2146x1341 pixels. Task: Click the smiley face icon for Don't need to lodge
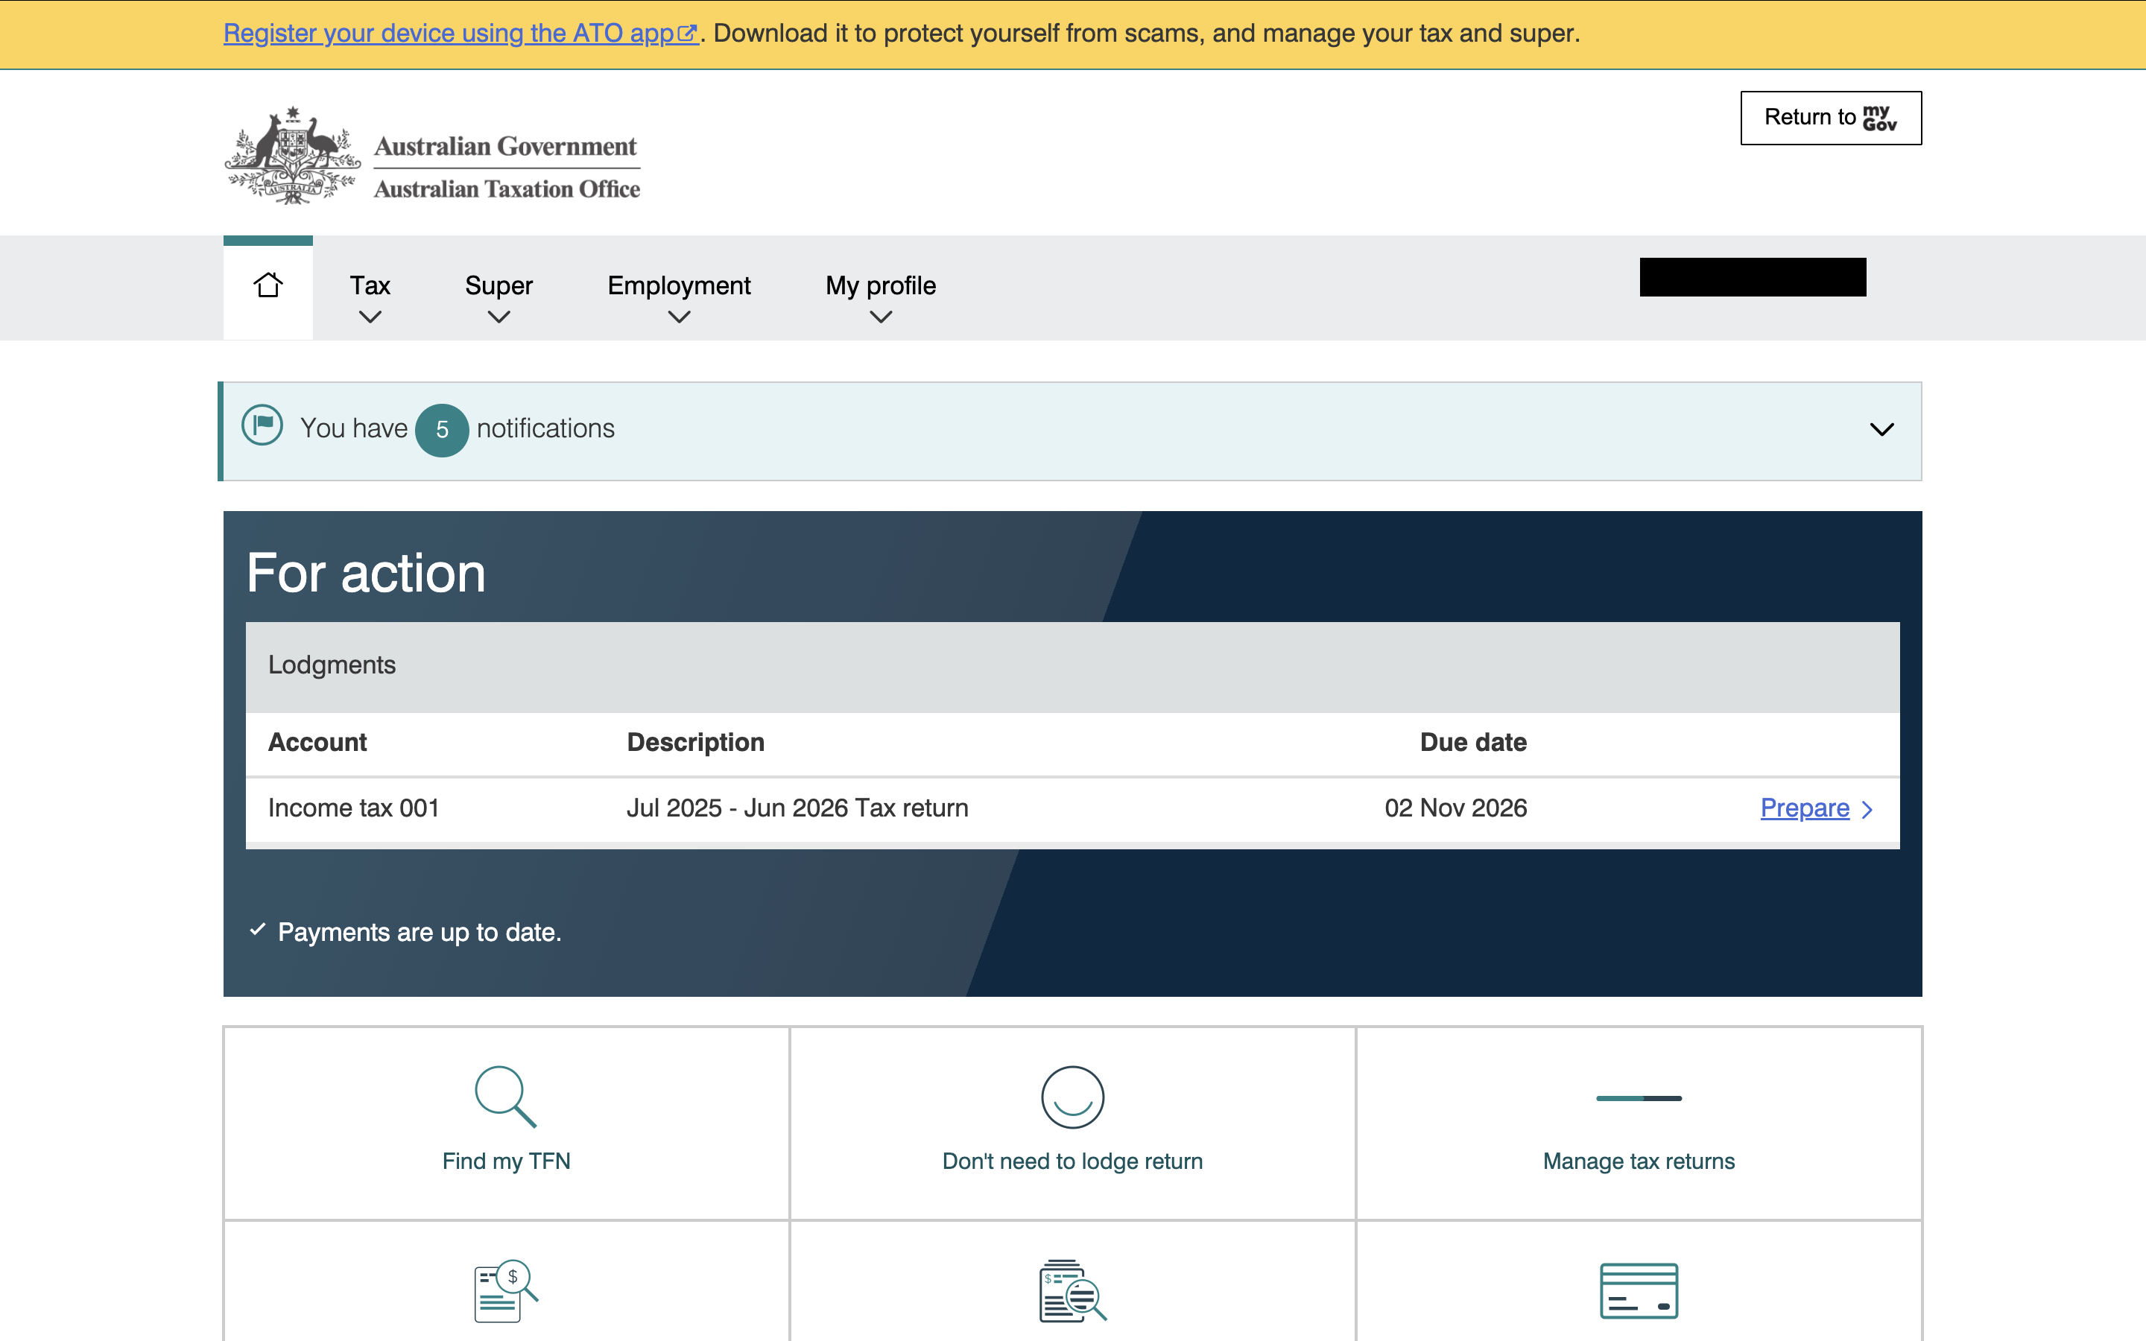1072,1097
